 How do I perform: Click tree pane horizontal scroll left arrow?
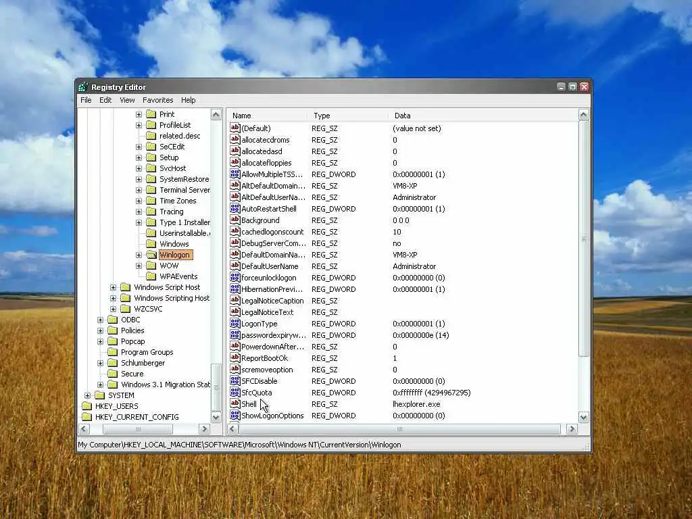[x=84, y=429]
